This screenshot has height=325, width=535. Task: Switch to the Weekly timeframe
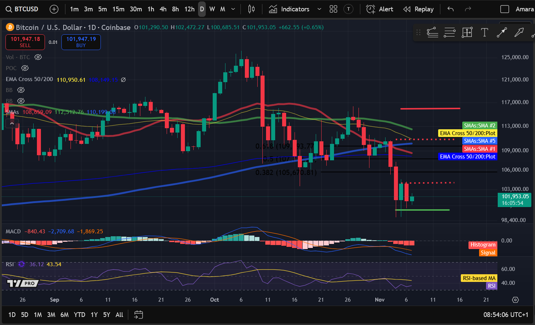(212, 9)
